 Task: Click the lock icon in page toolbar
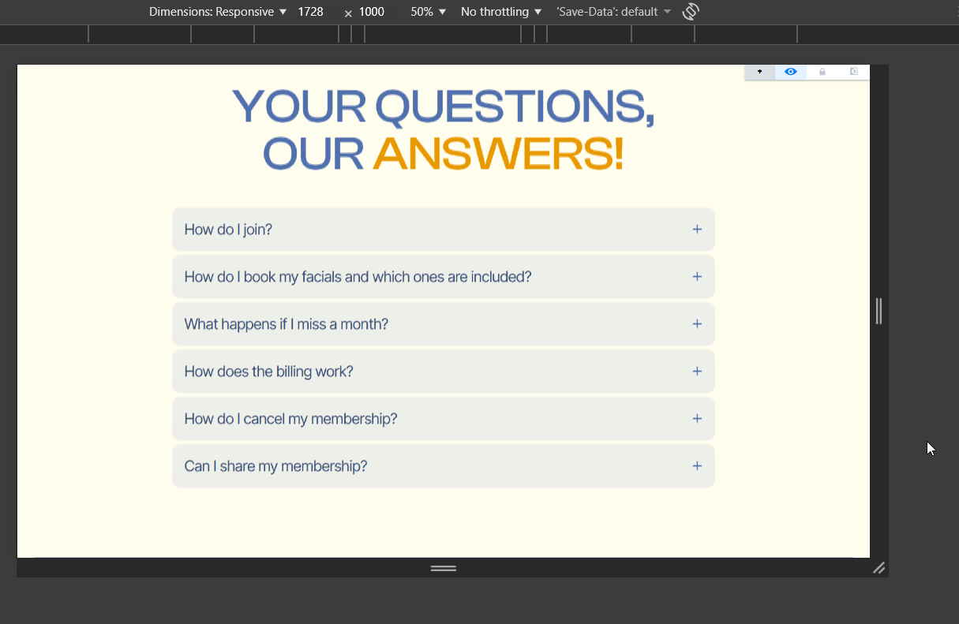(x=822, y=72)
